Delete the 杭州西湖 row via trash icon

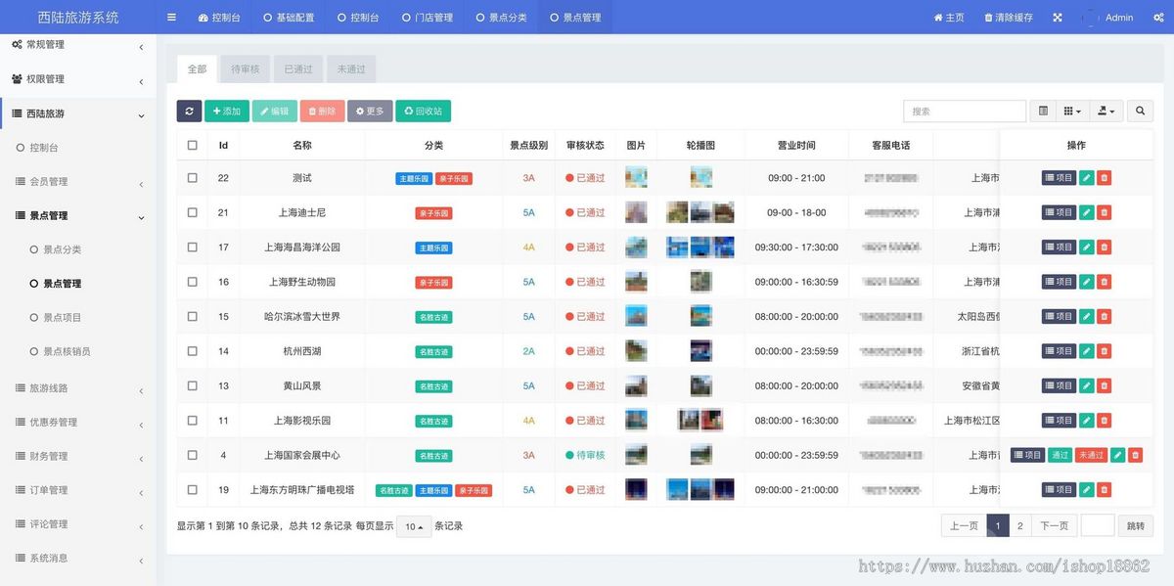pos(1104,350)
